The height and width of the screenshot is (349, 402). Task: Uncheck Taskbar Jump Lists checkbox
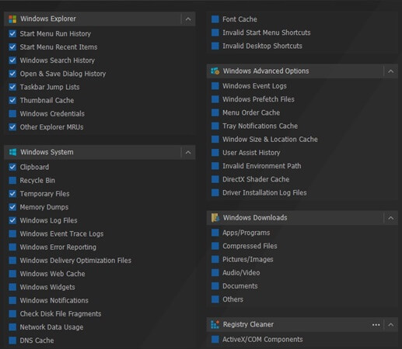pyautogui.click(x=12, y=87)
